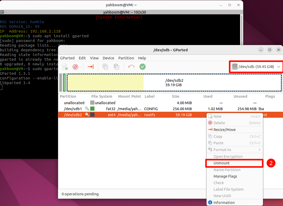This screenshot has height=206, width=283.
Task: Click the Size column header
Action: (x=175, y=96)
